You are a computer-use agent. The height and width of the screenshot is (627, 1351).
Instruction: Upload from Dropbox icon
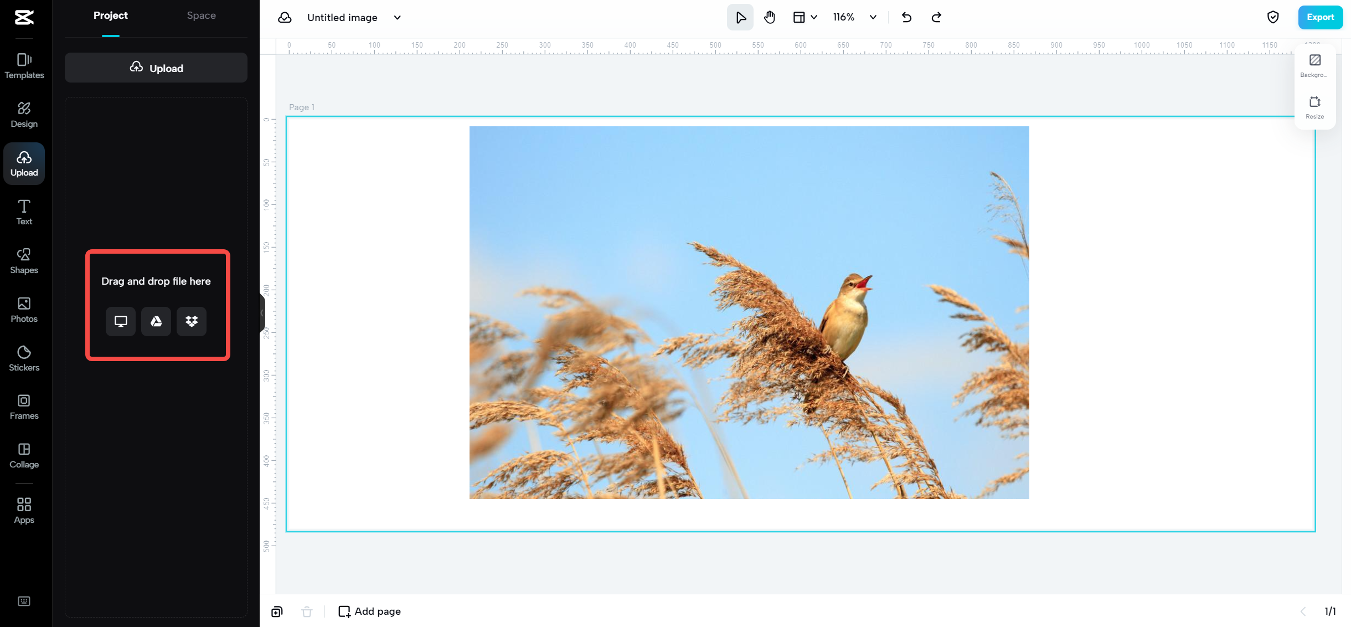point(192,321)
